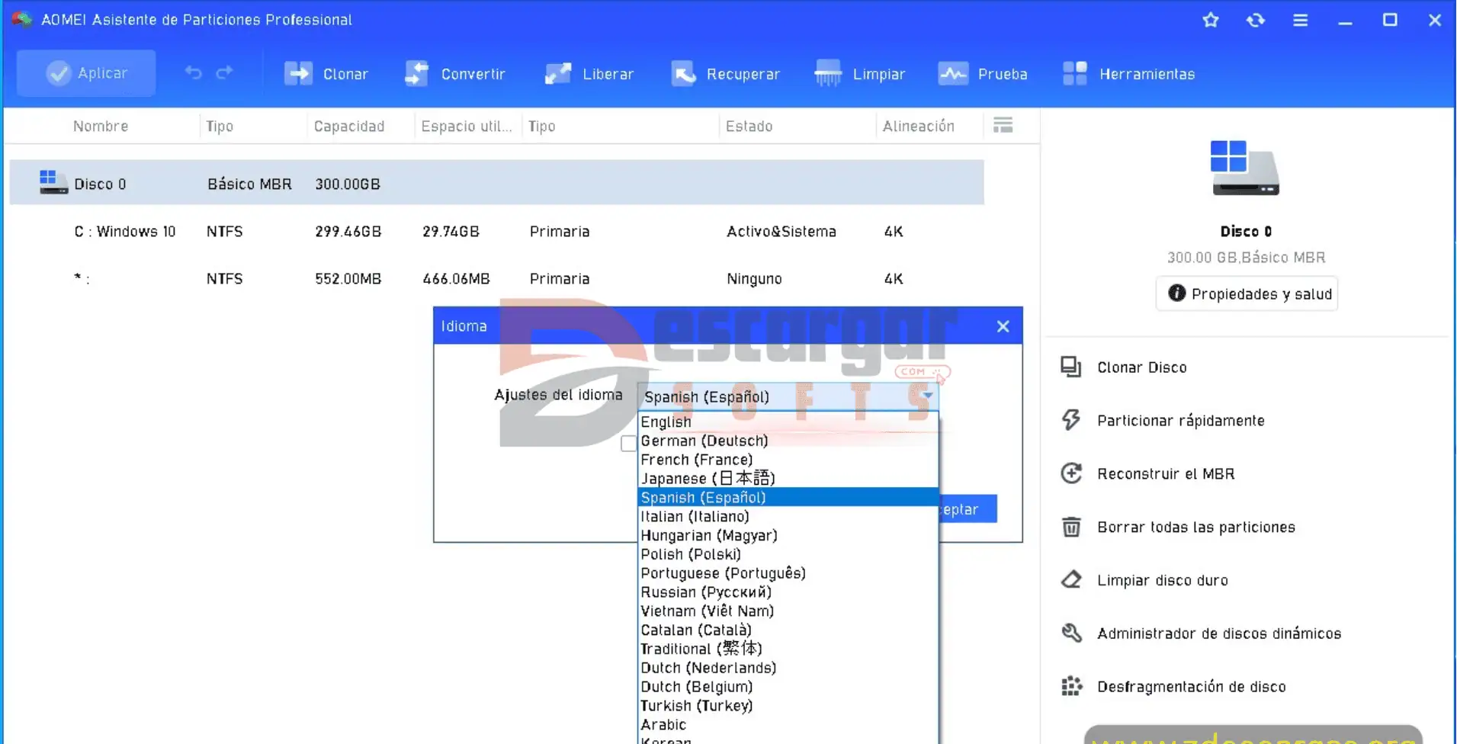Open the Recuperar tool
This screenshot has height=744, width=1457.
pos(725,74)
